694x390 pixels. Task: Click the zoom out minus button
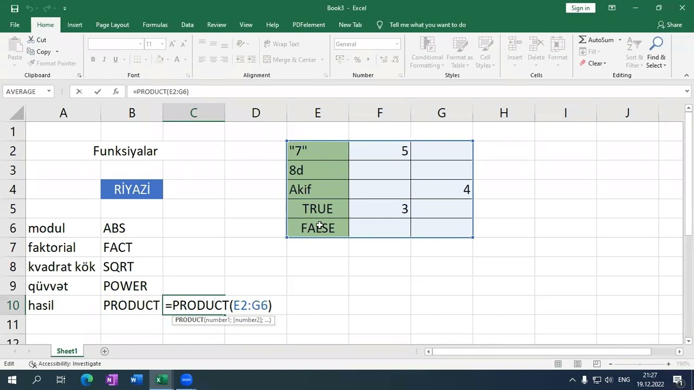(x=611, y=364)
